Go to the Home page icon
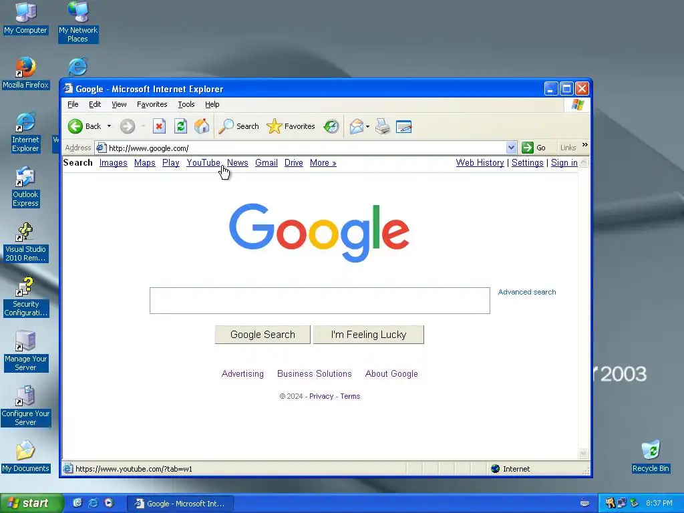Image resolution: width=684 pixels, height=513 pixels. point(202,126)
